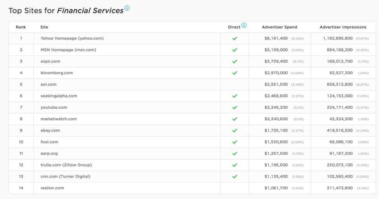Open the bloomberg.com site entry
The height and width of the screenshot is (199, 379).
click(x=57, y=73)
